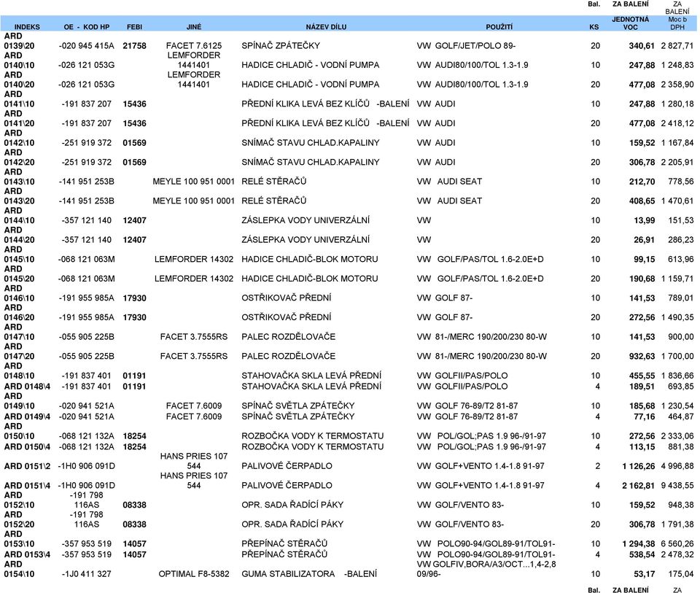Image resolution: width=700 pixels, height=593 pixels.
Task: Click price value 1 791,38
Action: pyautogui.click(x=677, y=524)
